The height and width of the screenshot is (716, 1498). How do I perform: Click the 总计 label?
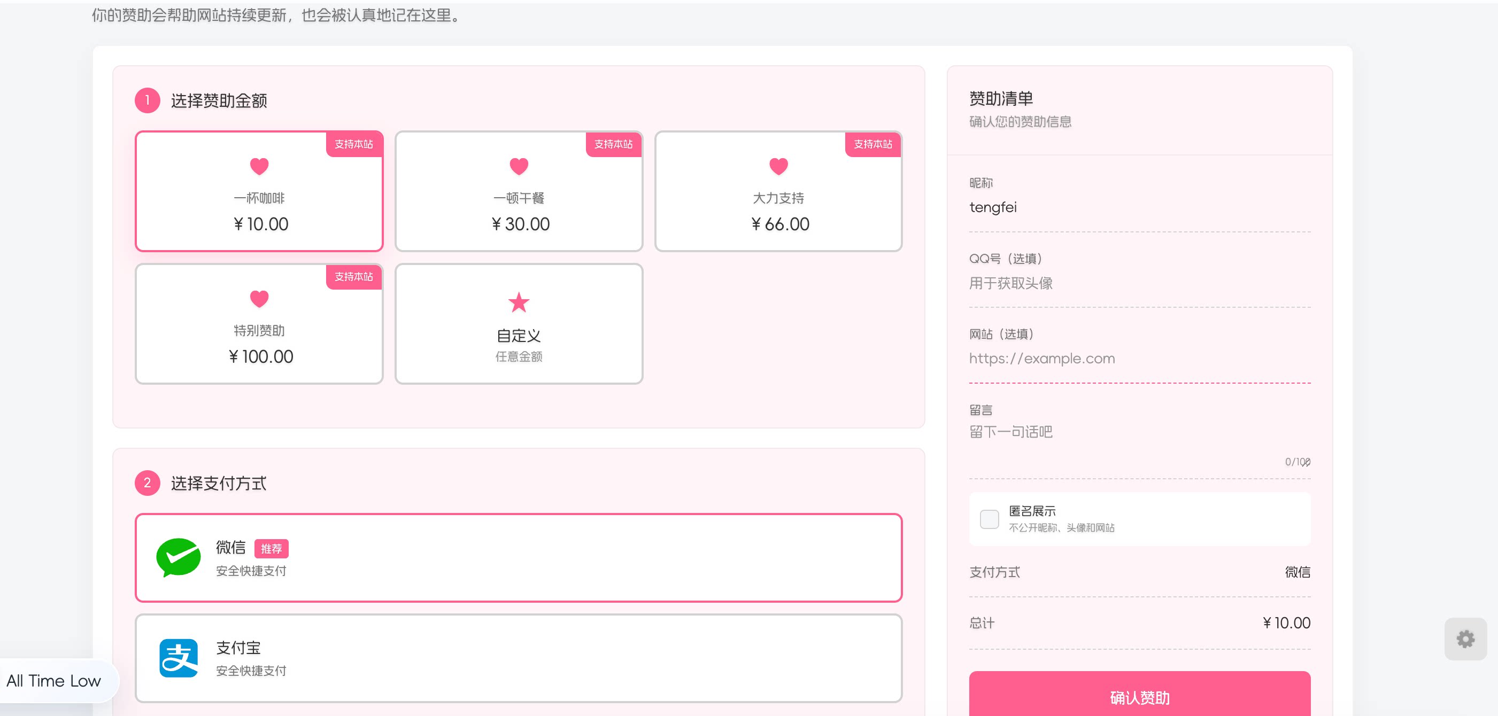tap(982, 623)
